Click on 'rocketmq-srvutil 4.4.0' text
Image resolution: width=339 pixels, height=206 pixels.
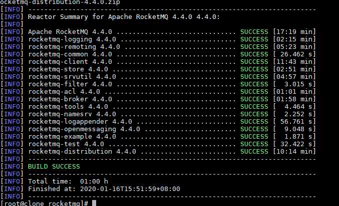click(x=72, y=77)
